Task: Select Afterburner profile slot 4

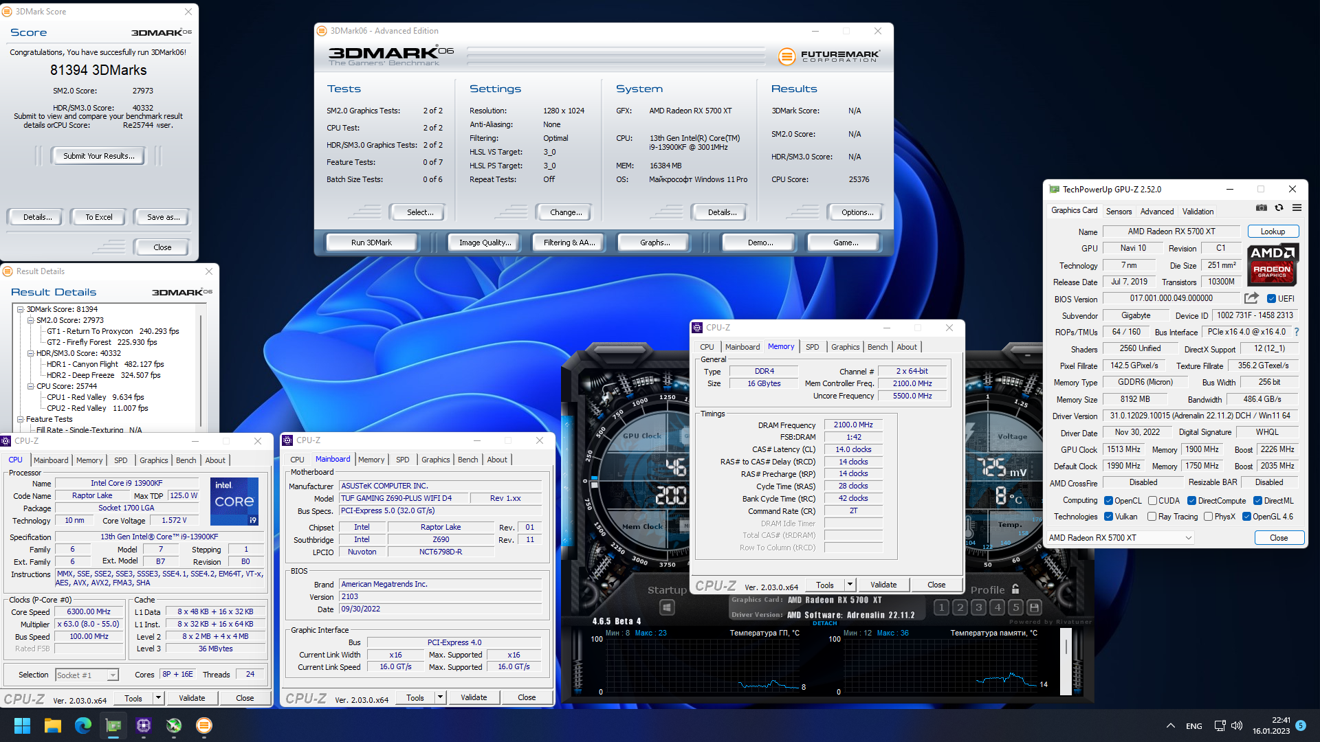Action: 998,607
